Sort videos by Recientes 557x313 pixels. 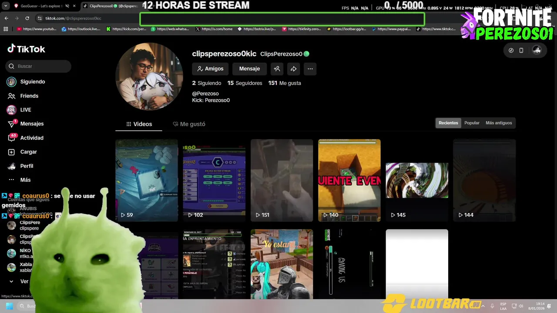[x=448, y=123]
